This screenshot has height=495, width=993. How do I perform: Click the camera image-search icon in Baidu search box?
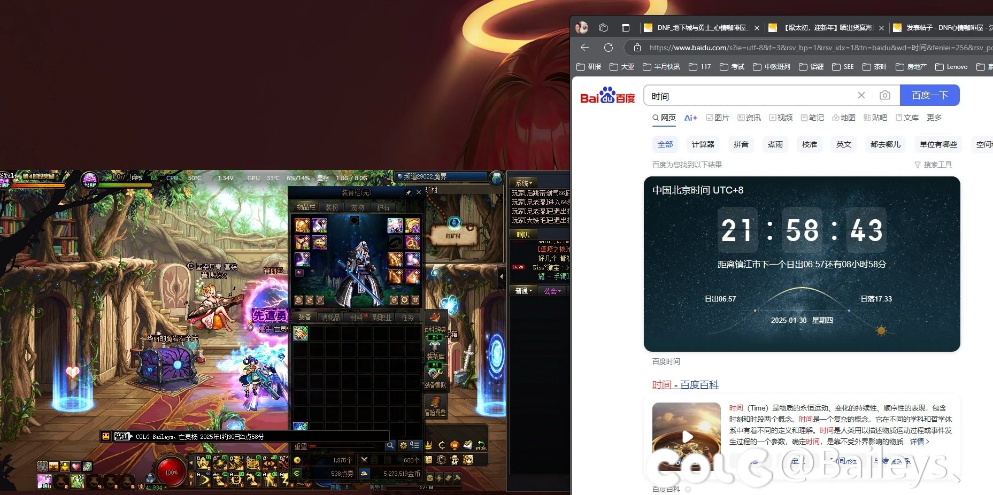click(885, 95)
